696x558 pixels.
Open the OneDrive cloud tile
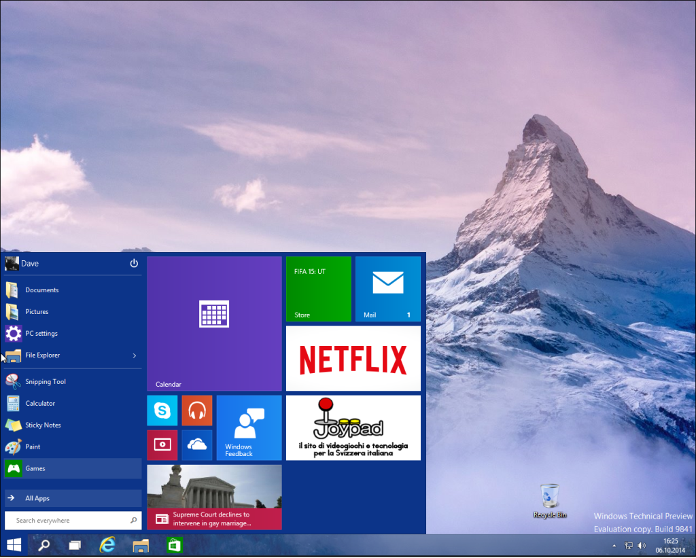coord(197,445)
